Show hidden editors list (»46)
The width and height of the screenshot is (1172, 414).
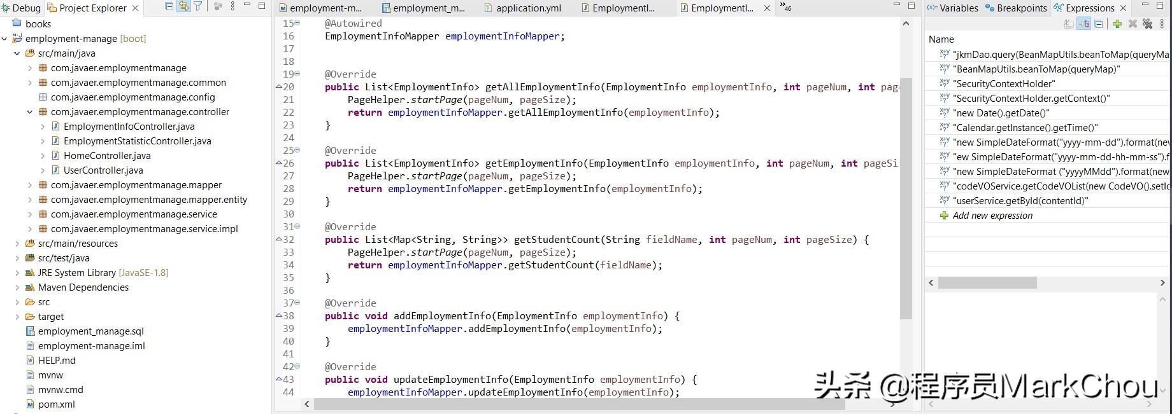point(786,8)
